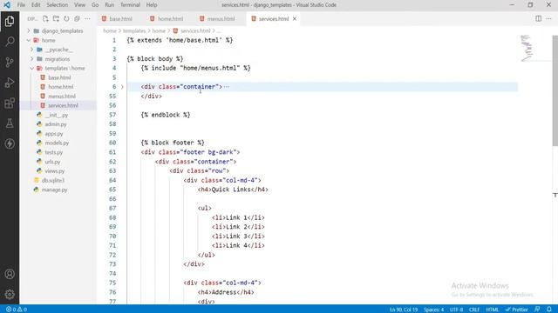This screenshot has width=558, height=313.
Task: Place cursor on the "Quick Links" h4 line
Action: (x=233, y=190)
